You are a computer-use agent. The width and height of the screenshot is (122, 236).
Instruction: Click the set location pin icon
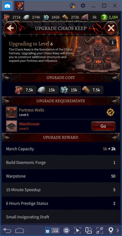[111, 230]
